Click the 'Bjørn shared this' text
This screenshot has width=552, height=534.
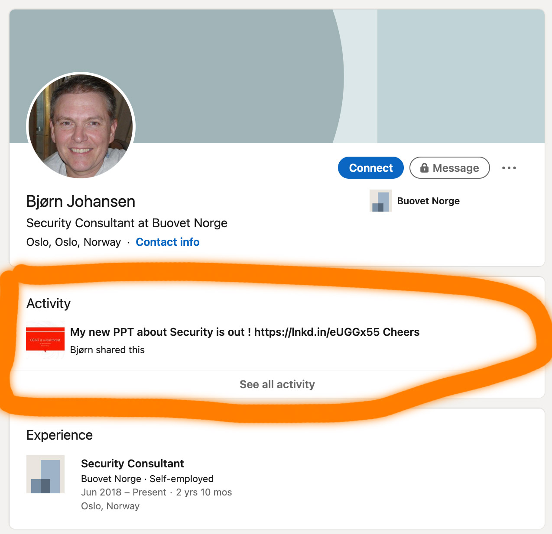107,350
